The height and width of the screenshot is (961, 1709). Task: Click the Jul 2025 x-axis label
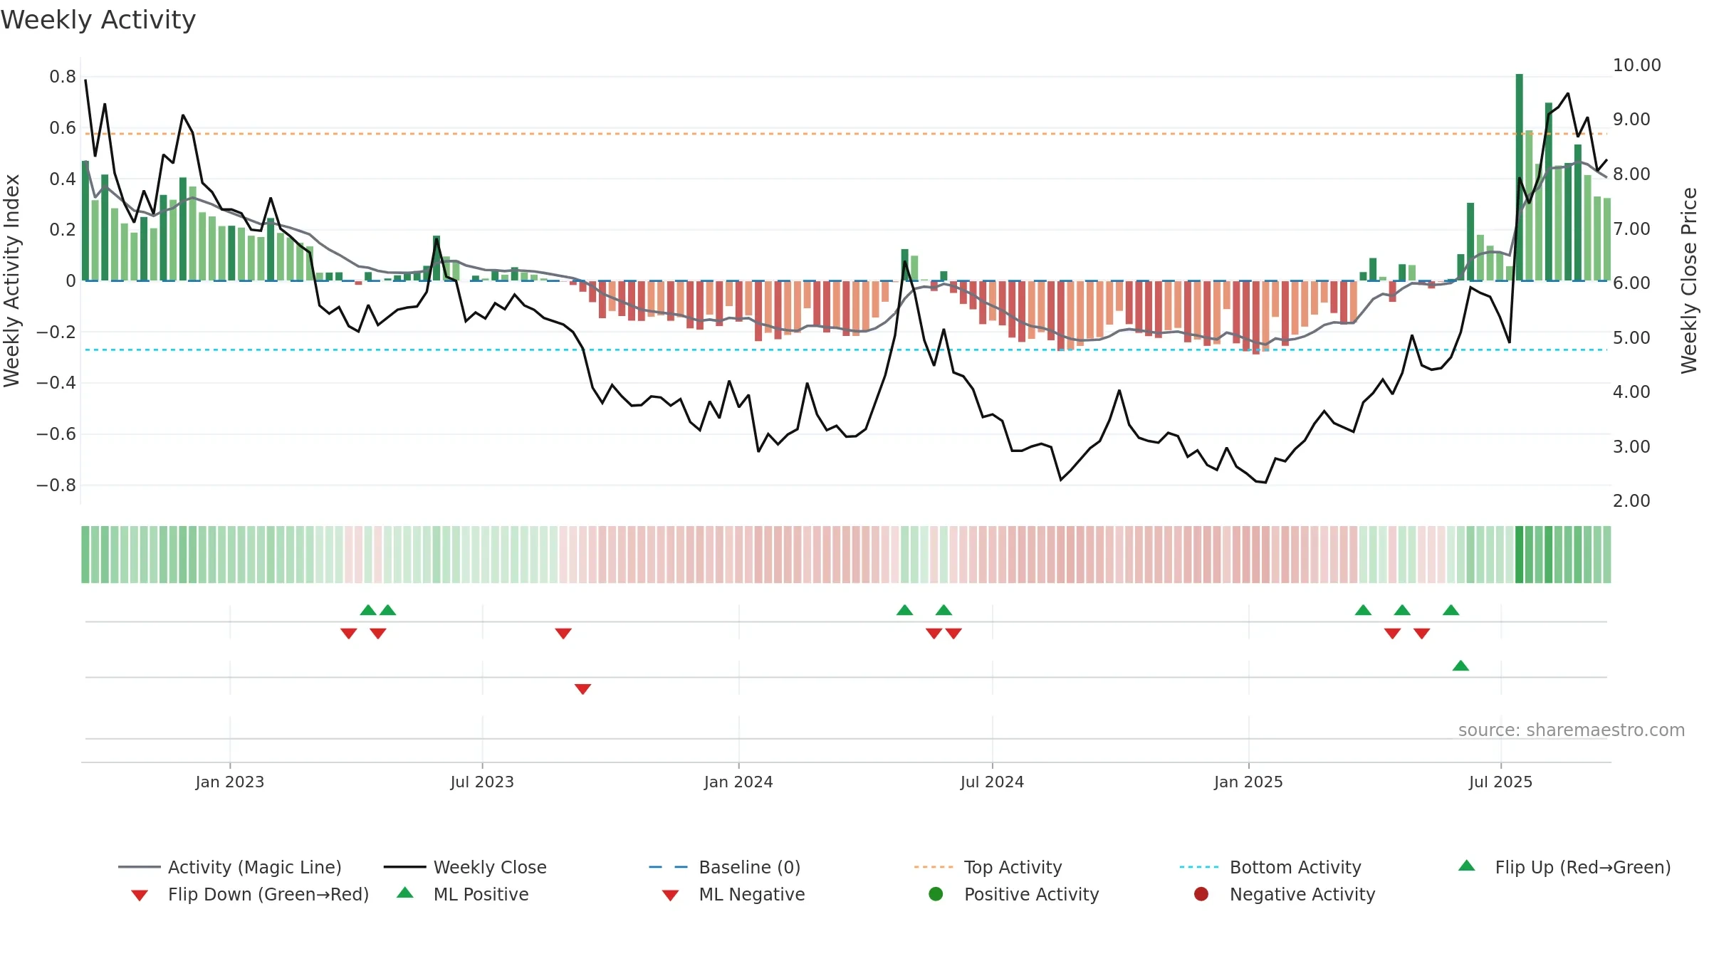coord(1500,782)
